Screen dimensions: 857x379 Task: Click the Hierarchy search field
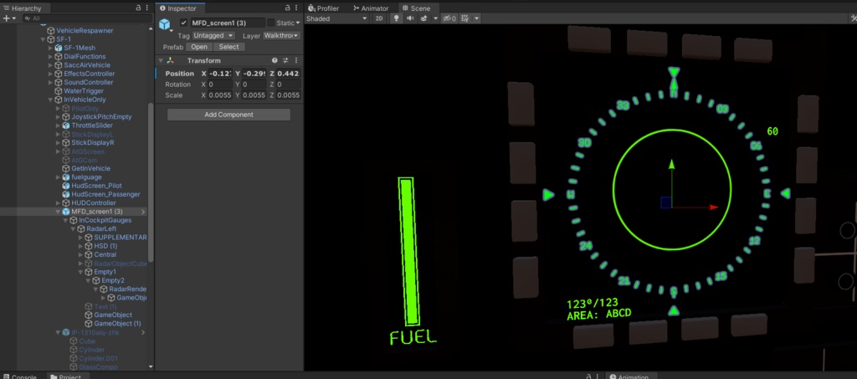point(87,18)
